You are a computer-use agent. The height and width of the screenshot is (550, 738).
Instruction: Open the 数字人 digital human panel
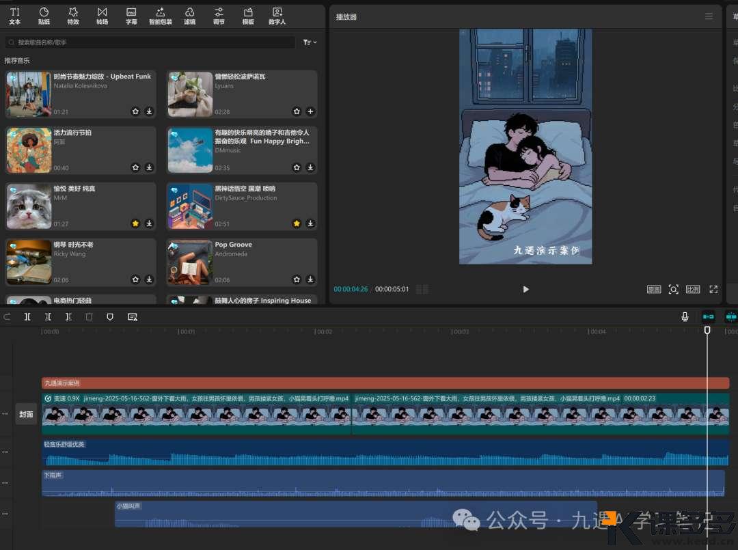tap(277, 16)
